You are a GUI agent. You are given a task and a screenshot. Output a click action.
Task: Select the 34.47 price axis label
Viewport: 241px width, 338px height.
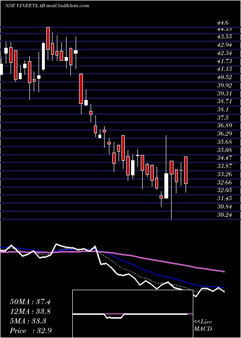click(225, 158)
